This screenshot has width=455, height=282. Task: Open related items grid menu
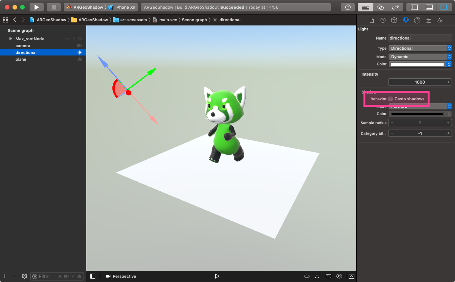(6, 20)
